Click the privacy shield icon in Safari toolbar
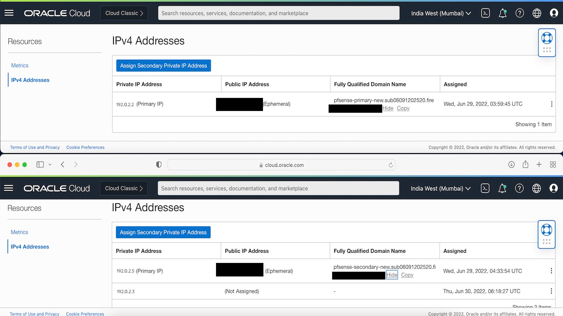The width and height of the screenshot is (563, 316). click(158, 165)
